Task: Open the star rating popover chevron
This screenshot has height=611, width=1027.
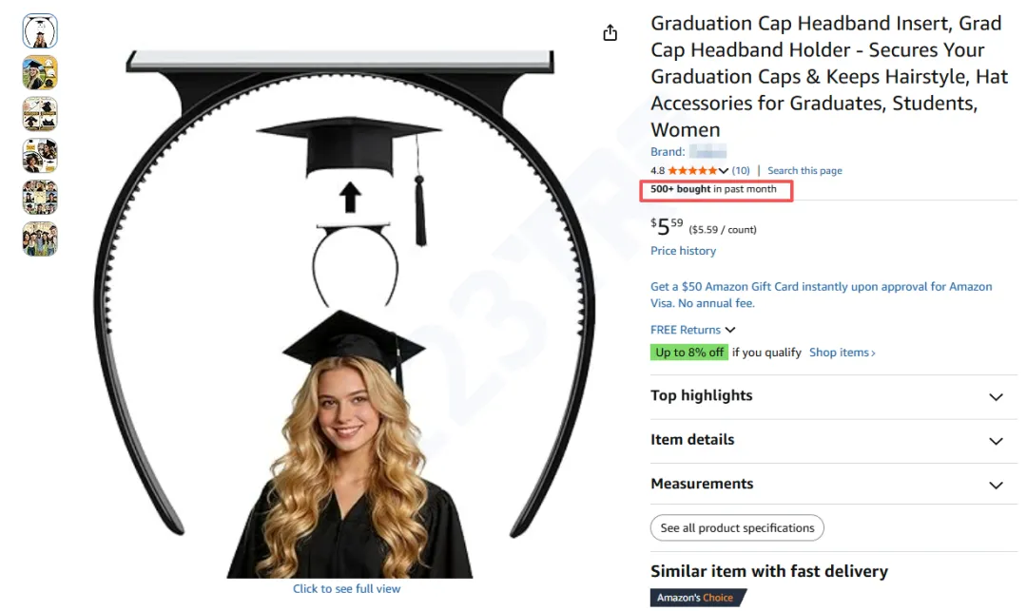Action: pyautogui.click(x=725, y=171)
